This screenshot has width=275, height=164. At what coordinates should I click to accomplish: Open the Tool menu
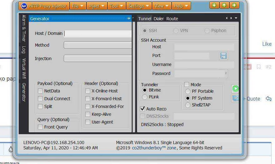click(x=116, y=6)
